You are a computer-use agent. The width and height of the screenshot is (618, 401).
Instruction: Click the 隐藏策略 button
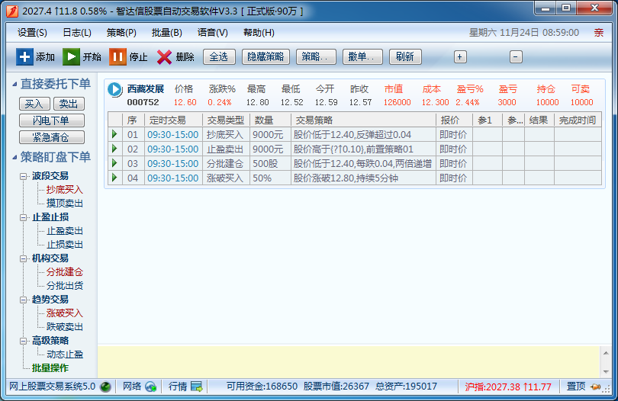pos(266,56)
